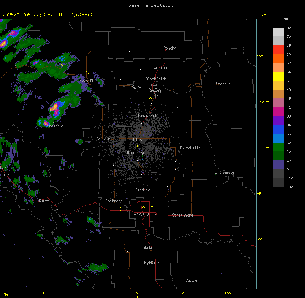
Task: Click the Base_Reflectivity title text
Action: [x=152, y=5]
